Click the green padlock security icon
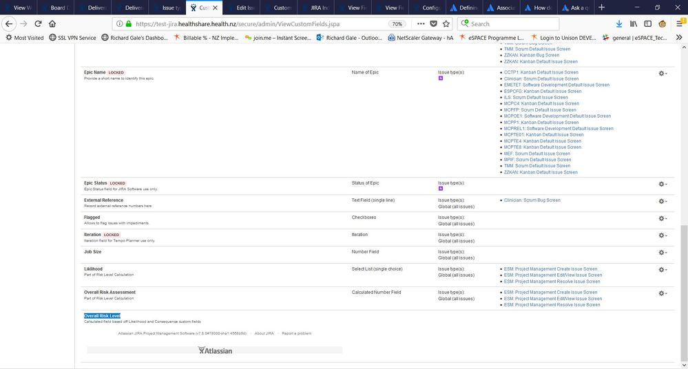The width and height of the screenshot is (688, 369). pyautogui.click(x=129, y=23)
